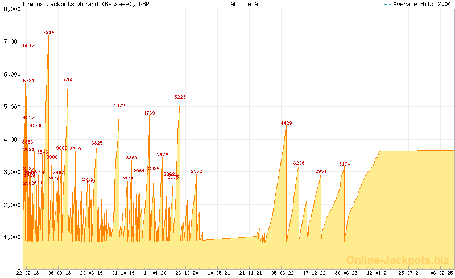Viewport: 455px width, 278px height.
Task: Select the 4972 peak marker
Action: (119, 106)
